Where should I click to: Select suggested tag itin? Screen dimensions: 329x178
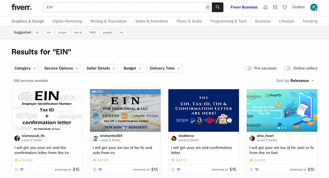49,33
